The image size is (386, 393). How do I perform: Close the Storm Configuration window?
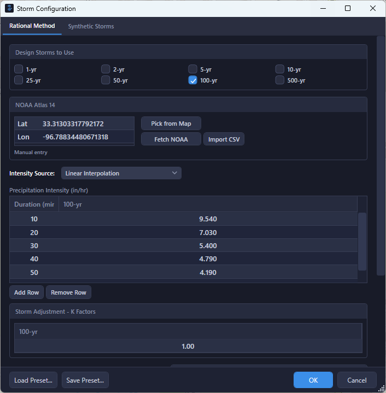pyautogui.click(x=373, y=8)
